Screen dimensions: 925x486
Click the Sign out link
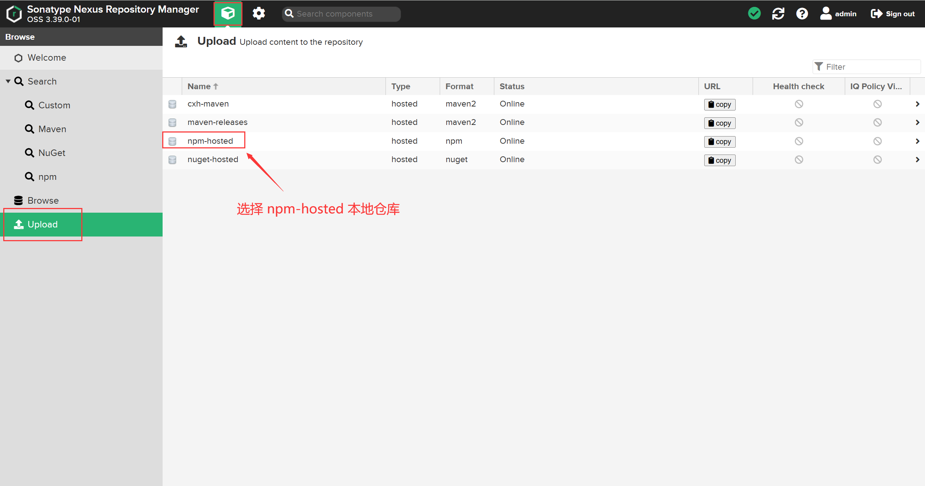tap(893, 13)
